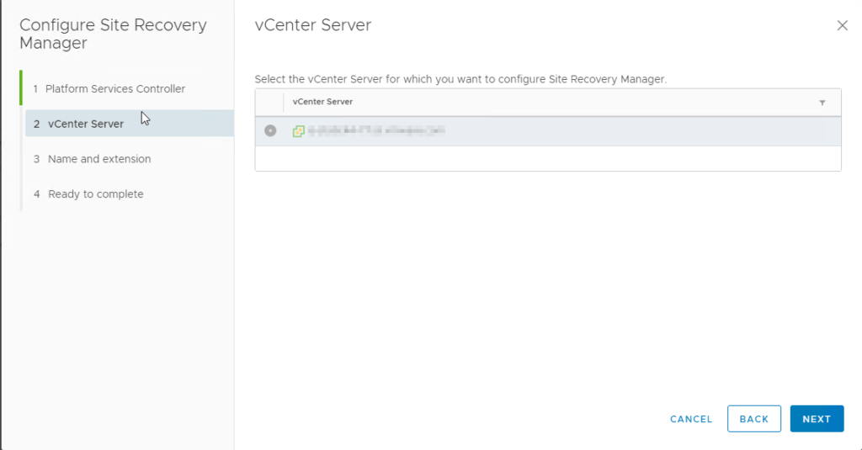This screenshot has width=862, height=450.
Task: Select the vCenter Server radio button
Action: (x=270, y=131)
